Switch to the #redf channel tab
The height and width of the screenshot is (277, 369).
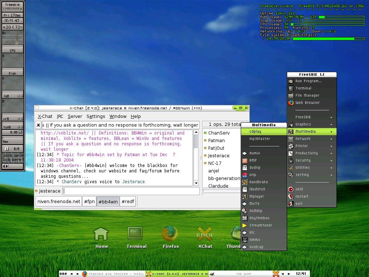point(128,202)
